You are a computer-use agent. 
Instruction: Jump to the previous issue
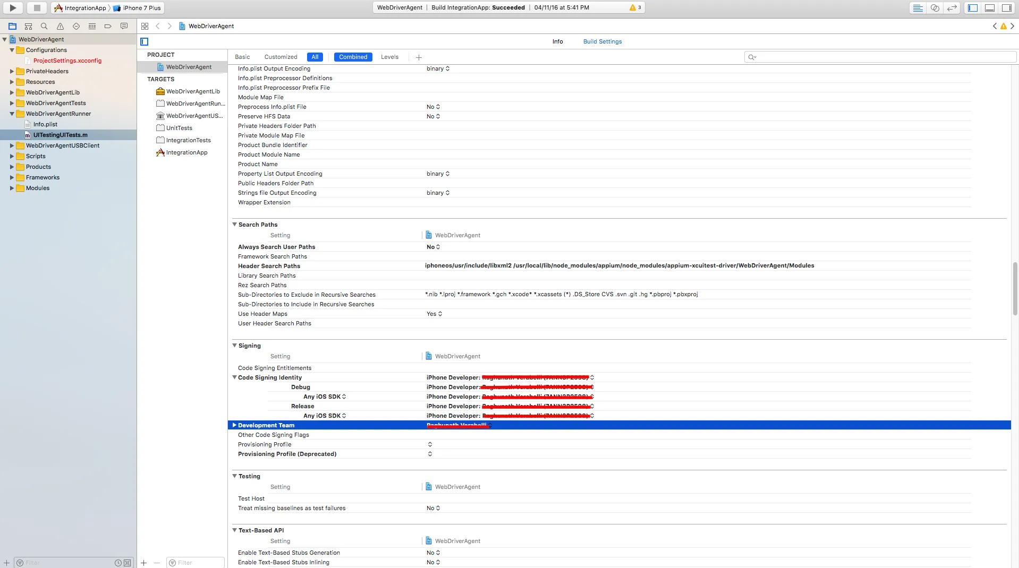(x=995, y=26)
